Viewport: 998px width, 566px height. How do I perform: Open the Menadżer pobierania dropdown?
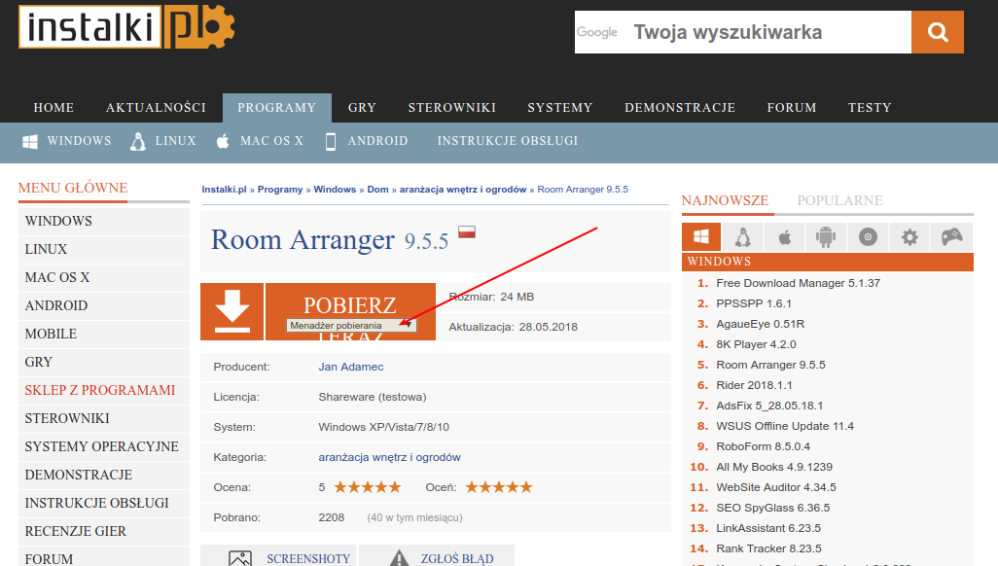click(x=351, y=326)
